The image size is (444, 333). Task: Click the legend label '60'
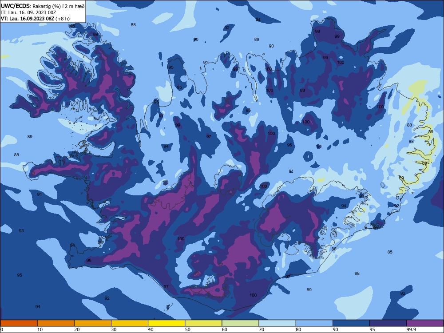tap(225, 329)
